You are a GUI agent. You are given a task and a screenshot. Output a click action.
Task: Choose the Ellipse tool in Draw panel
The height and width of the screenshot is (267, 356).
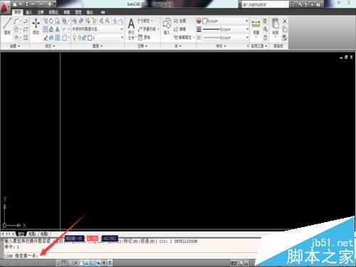coord(16,38)
